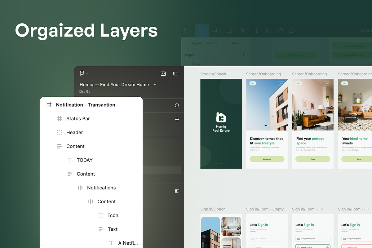Image resolution: width=372 pixels, height=248 pixels.
Task: Click the Homiq Real Estate splash screen
Action: tap(221, 124)
